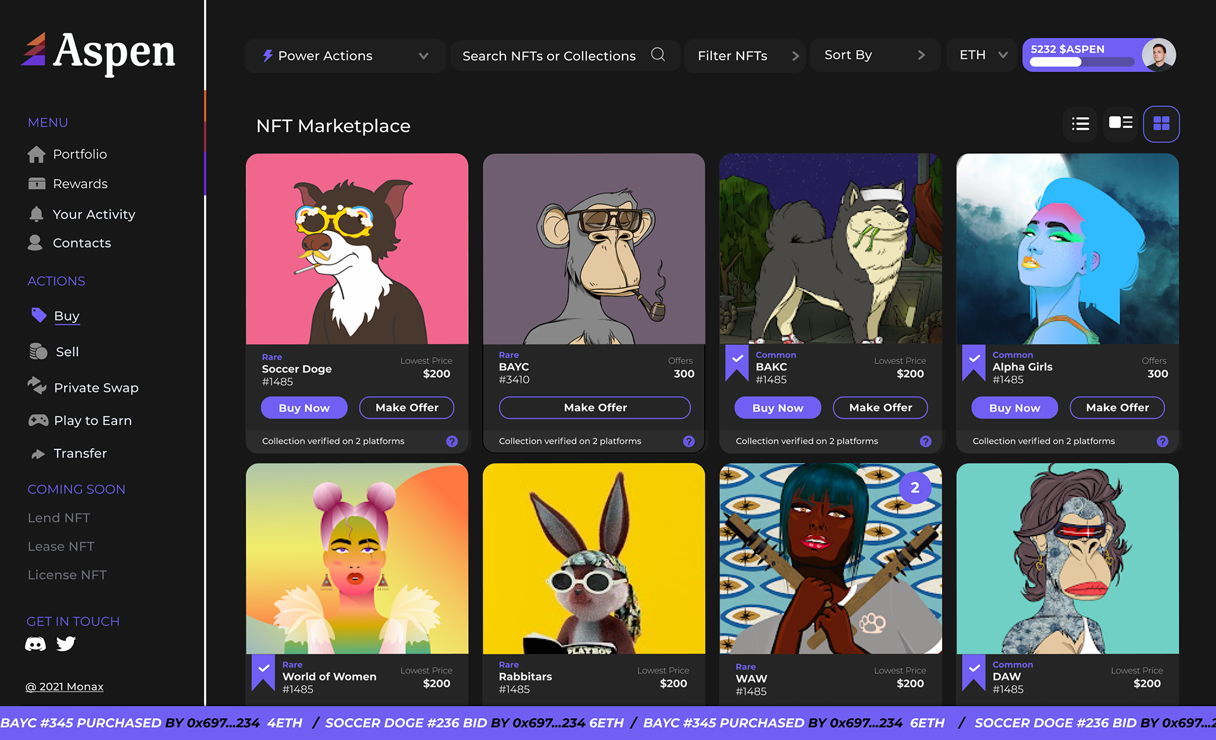Image resolution: width=1216 pixels, height=740 pixels.
Task: Click the Power Actions lightning icon
Action: tap(268, 56)
